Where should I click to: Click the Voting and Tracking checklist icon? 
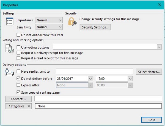pos(10,49)
